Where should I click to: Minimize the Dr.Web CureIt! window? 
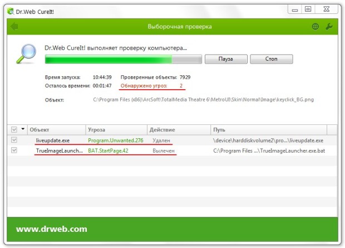[295, 9]
